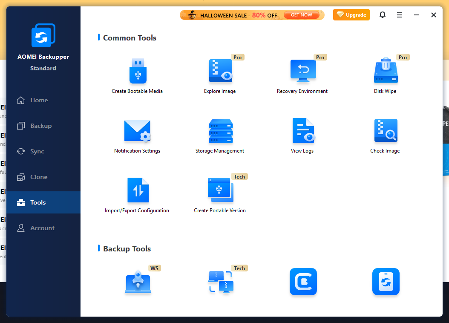Viewport: 449px width, 323px height.
Task: Click the rounded blue C app icon
Action: tap(303, 282)
